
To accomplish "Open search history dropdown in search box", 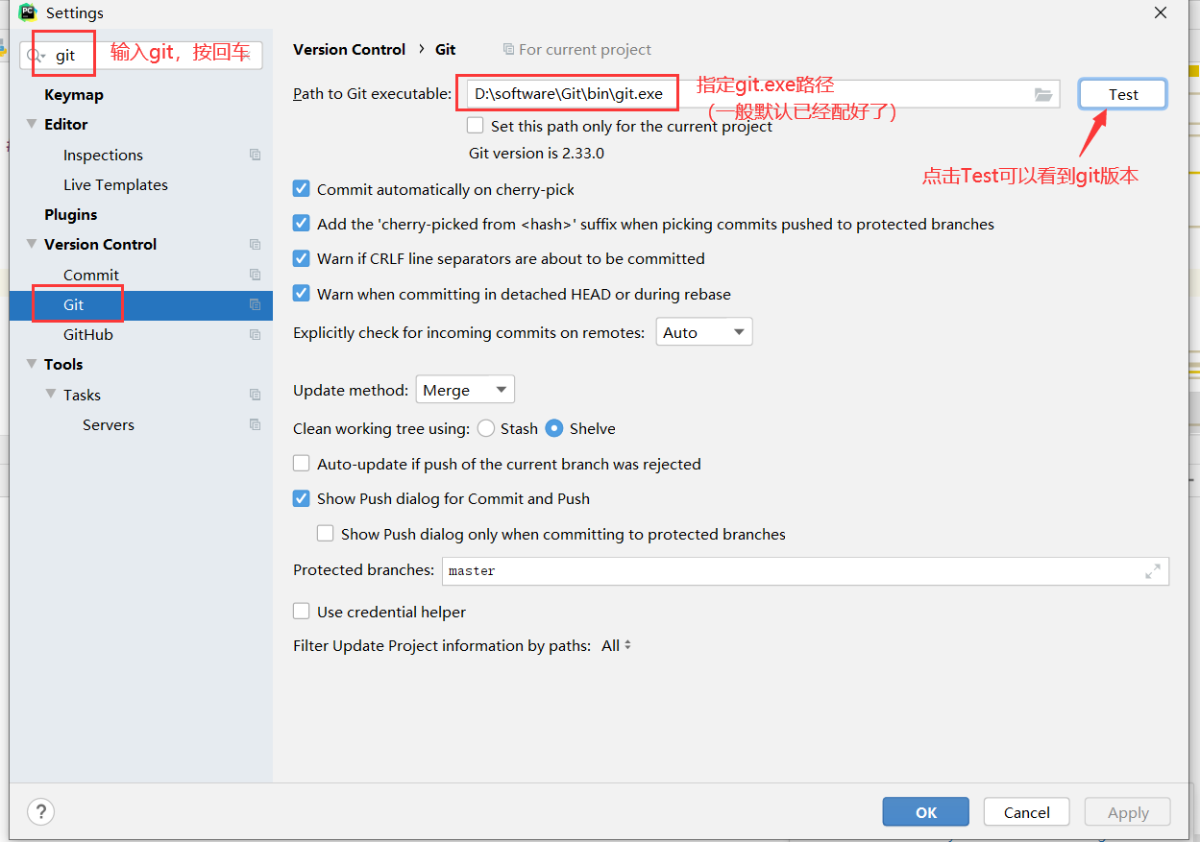I will click(43, 58).
